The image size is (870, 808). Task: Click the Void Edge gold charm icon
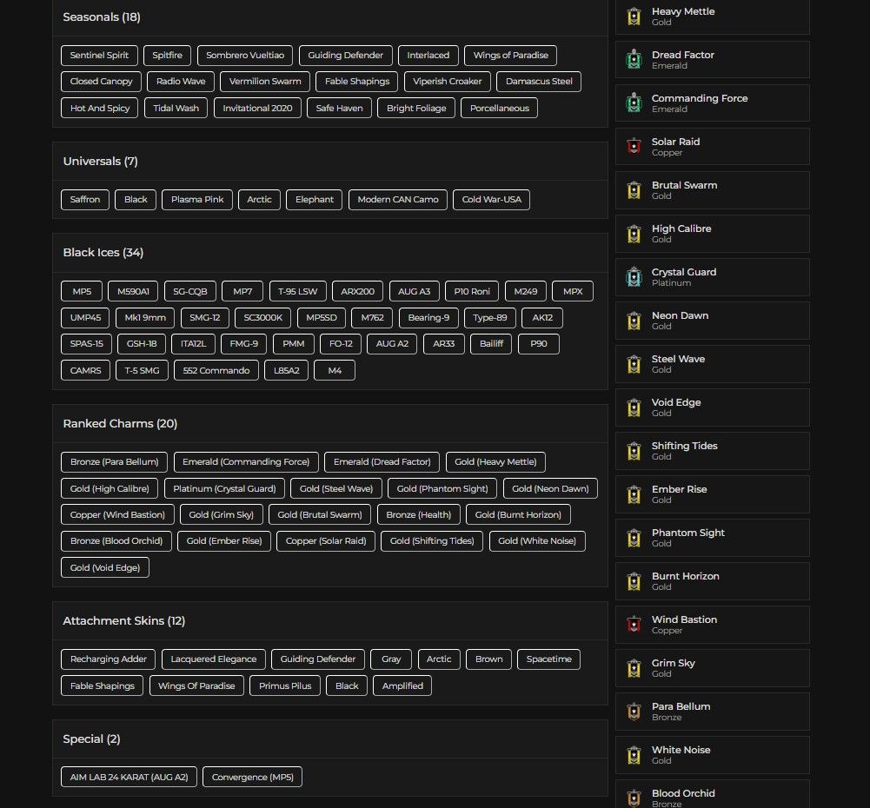click(x=634, y=407)
